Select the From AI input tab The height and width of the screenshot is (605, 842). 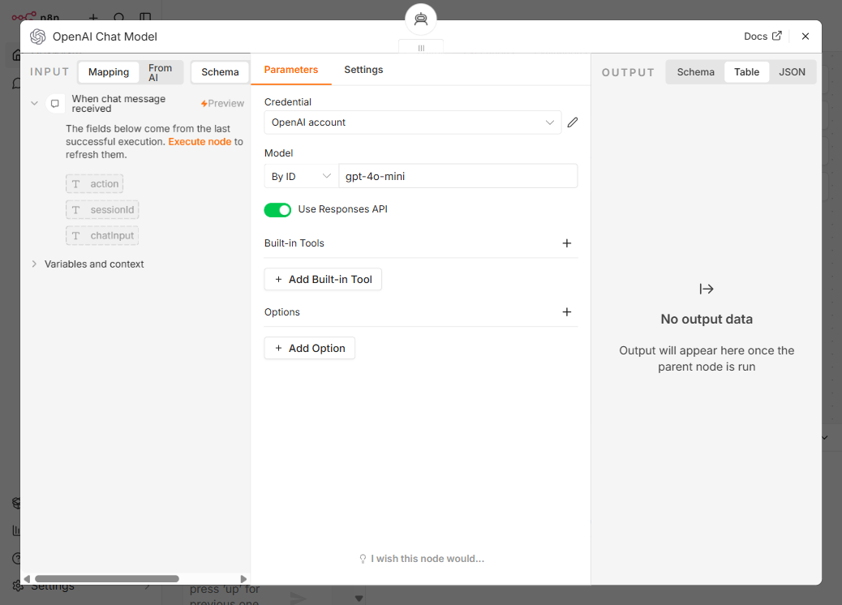point(160,72)
